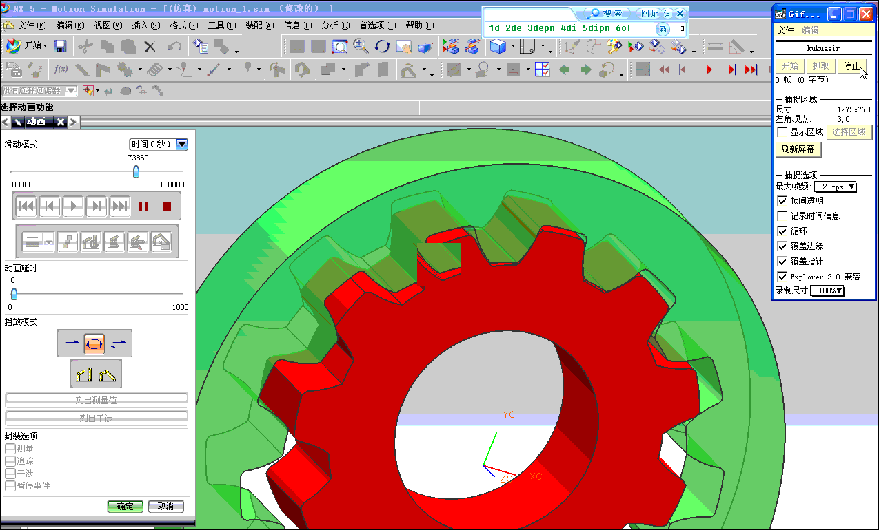Toggle the 干涉 checkbox

click(10, 474)
